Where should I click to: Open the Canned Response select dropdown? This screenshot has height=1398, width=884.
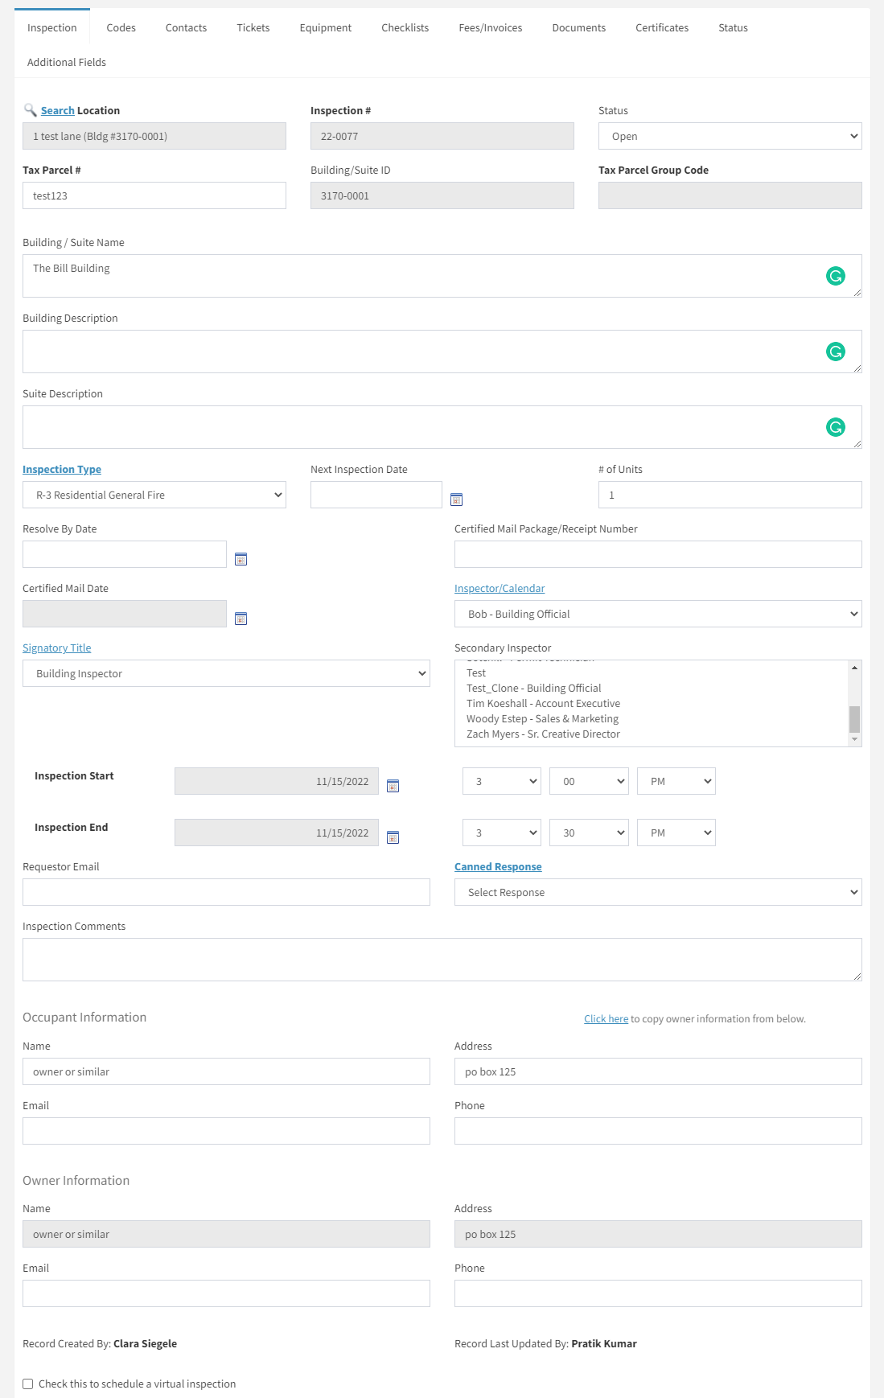(x=658, y=892)
